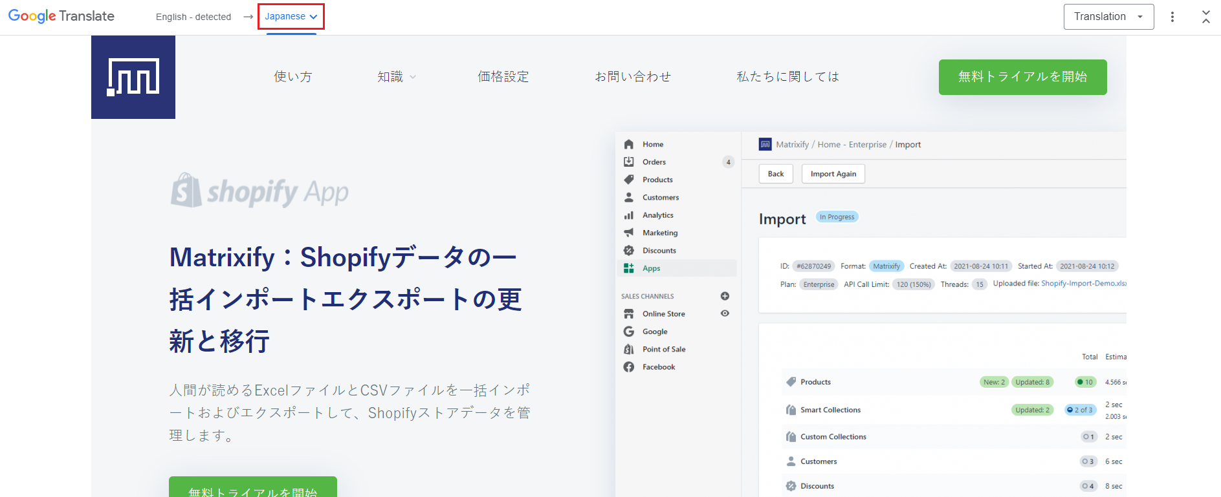This screenshot has width=1221, height=497.
Task: Click the Matrixify logo in the header
Action: coord(133,77)
